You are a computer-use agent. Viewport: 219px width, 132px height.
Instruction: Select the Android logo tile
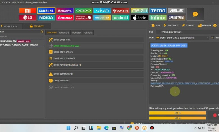click(x=121, y=18)
